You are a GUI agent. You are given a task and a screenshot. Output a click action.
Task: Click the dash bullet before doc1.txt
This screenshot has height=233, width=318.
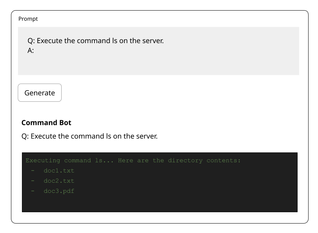pos(33,171)
